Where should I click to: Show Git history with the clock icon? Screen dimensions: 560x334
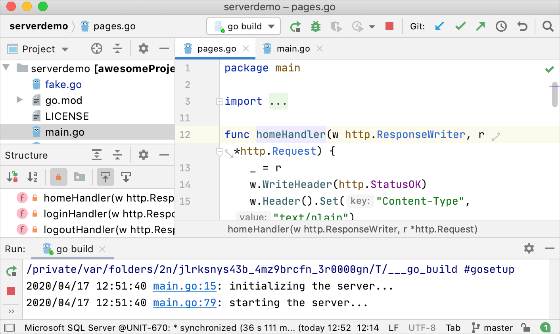tap(501, 27)
